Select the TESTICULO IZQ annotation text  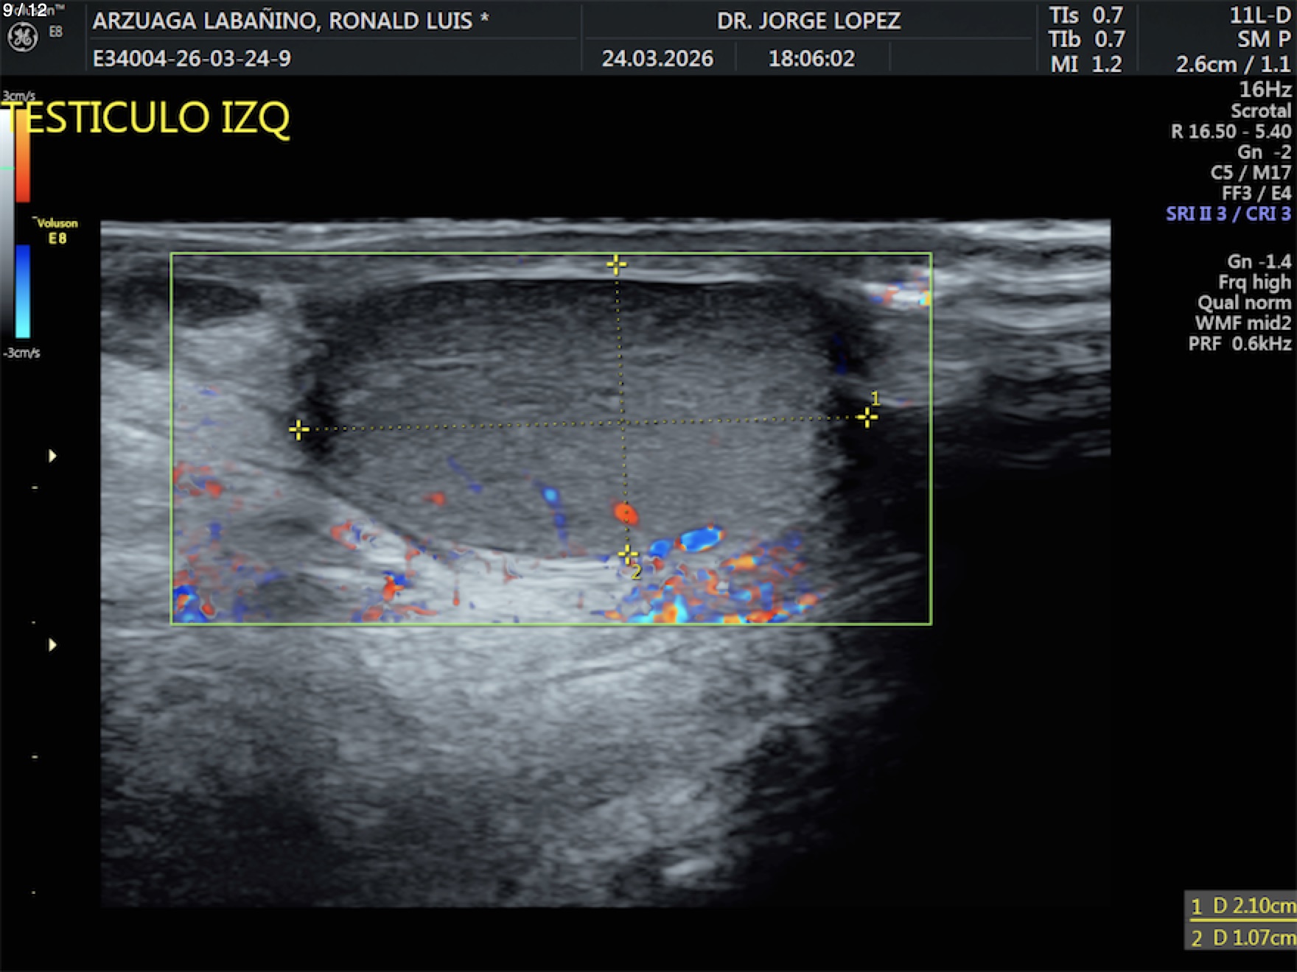(147, 118)
